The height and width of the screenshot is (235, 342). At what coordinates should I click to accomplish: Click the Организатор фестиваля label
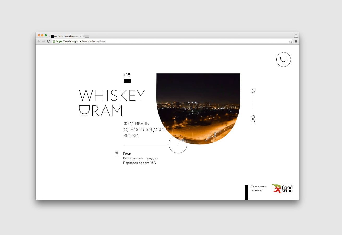[x=258, y=188]
